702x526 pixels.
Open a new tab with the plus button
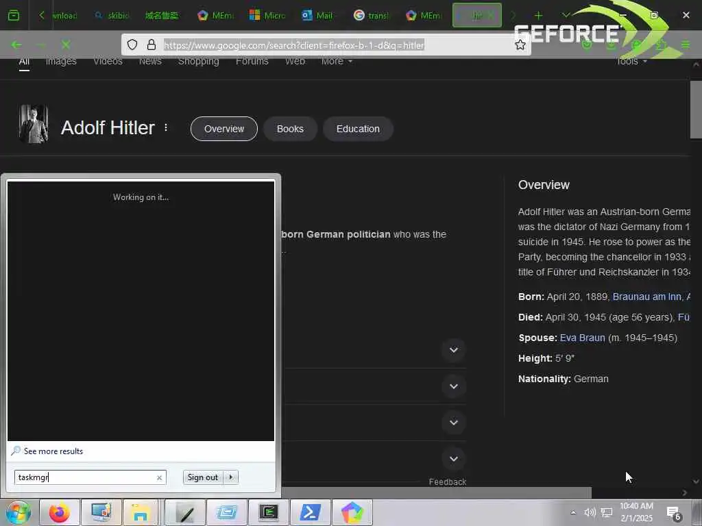point(538,15)
